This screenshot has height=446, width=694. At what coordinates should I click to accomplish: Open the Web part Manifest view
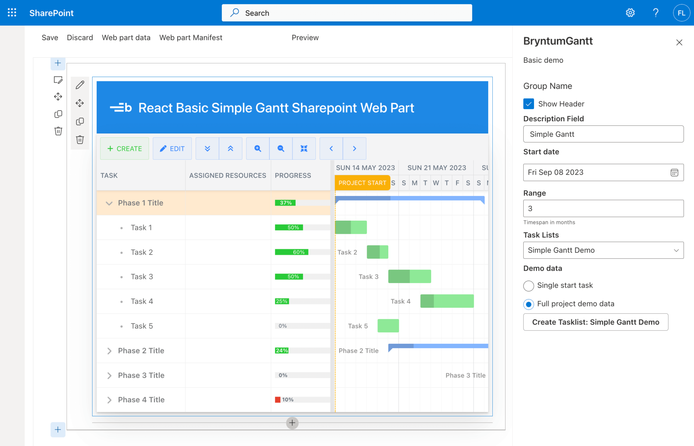coord(190,38)
